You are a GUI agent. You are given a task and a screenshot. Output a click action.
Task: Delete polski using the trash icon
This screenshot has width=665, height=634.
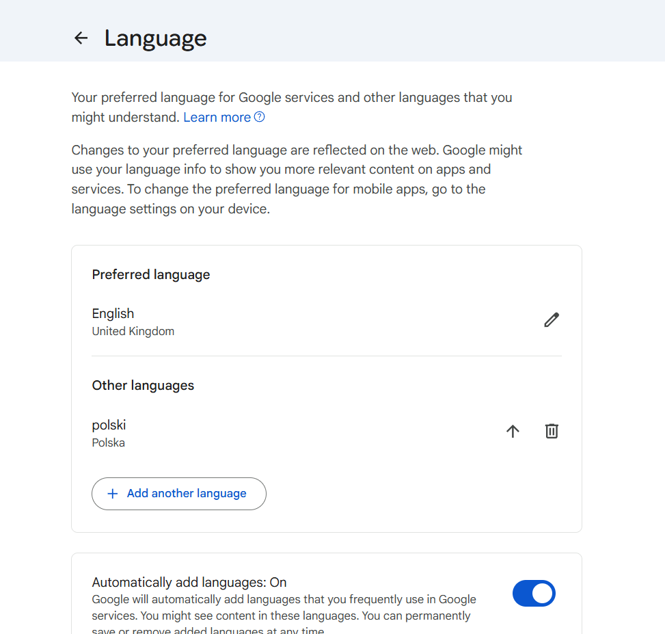pyautogui.click(x=552, y=431)
